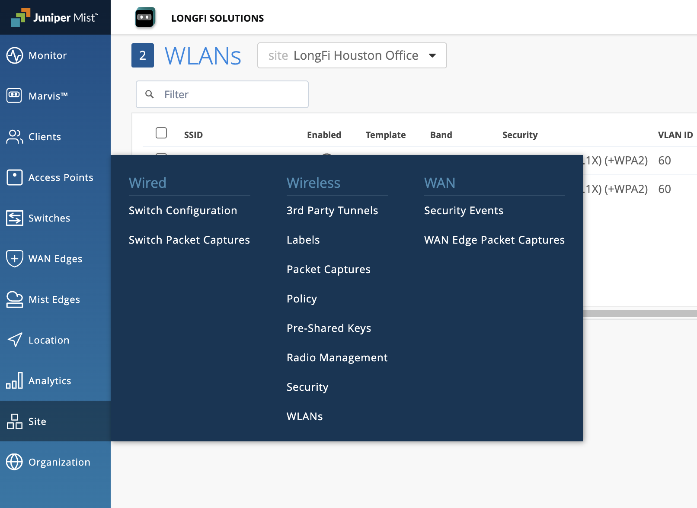
Task: Open 3rd Party Tunnels
Action: 333,210
